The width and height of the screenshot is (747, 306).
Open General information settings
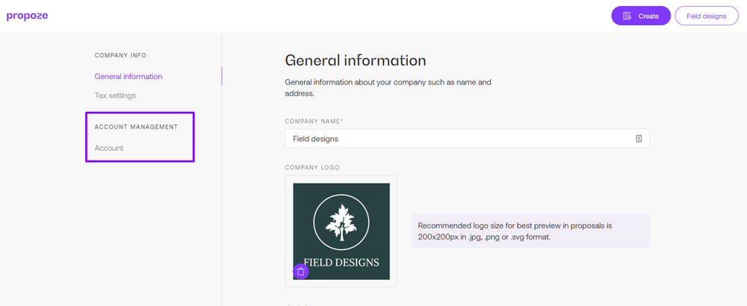click(128, 76)
